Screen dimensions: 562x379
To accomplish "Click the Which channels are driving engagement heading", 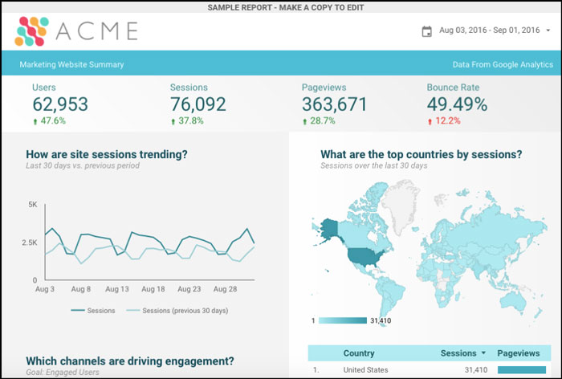I will click(130, 361).
